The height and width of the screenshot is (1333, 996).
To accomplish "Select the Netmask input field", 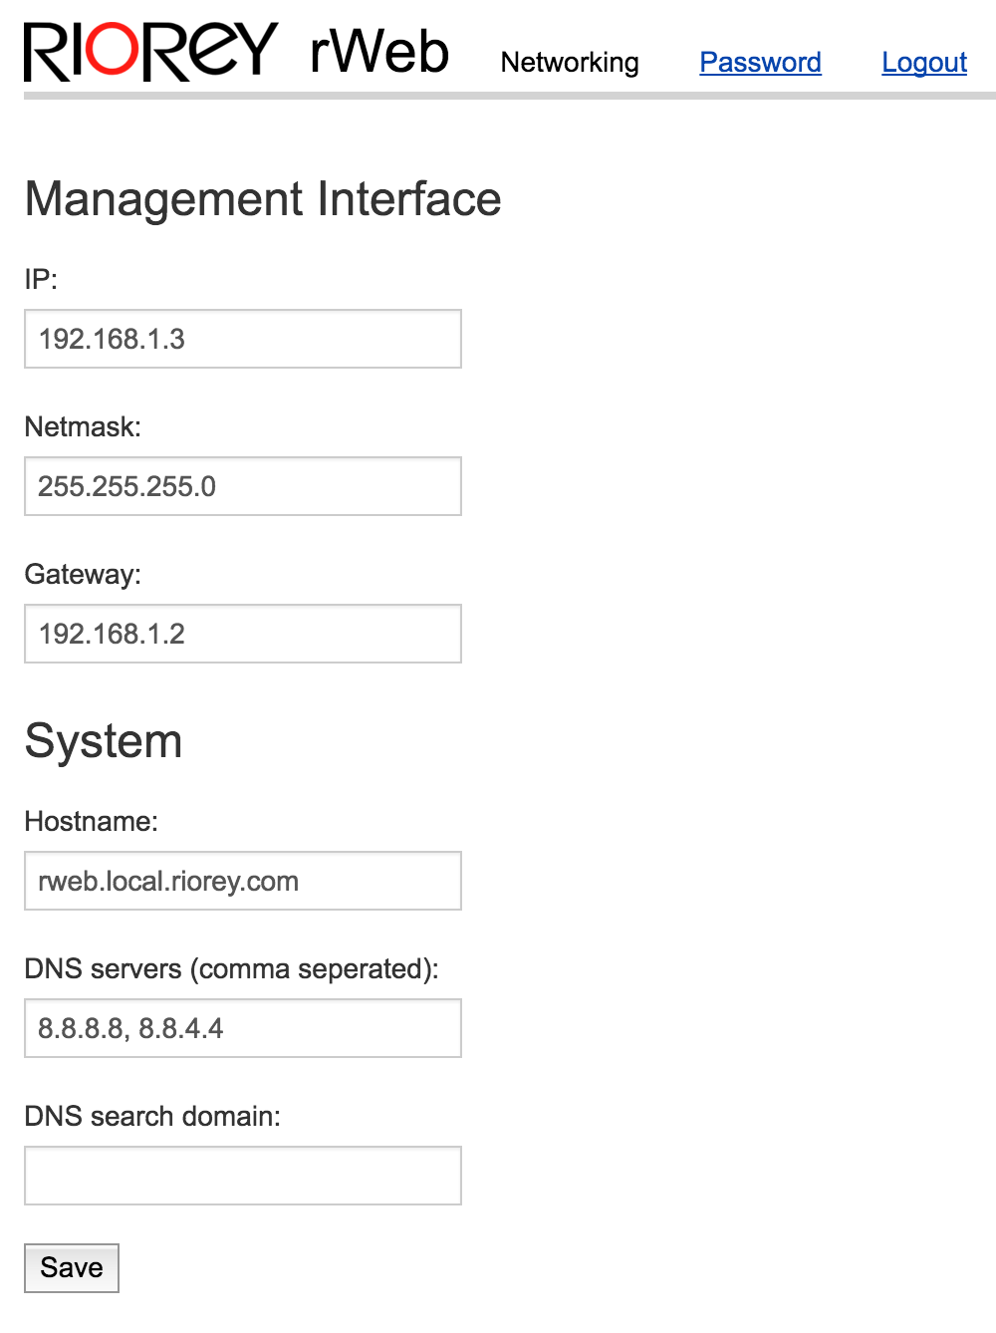I will tap(243, 486).
